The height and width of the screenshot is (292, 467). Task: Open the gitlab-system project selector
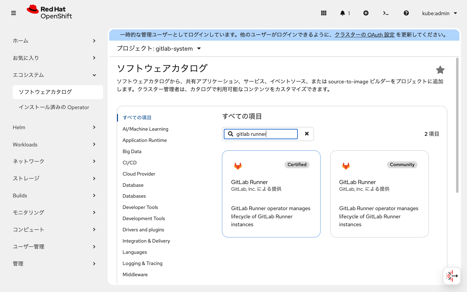[159, 48]
